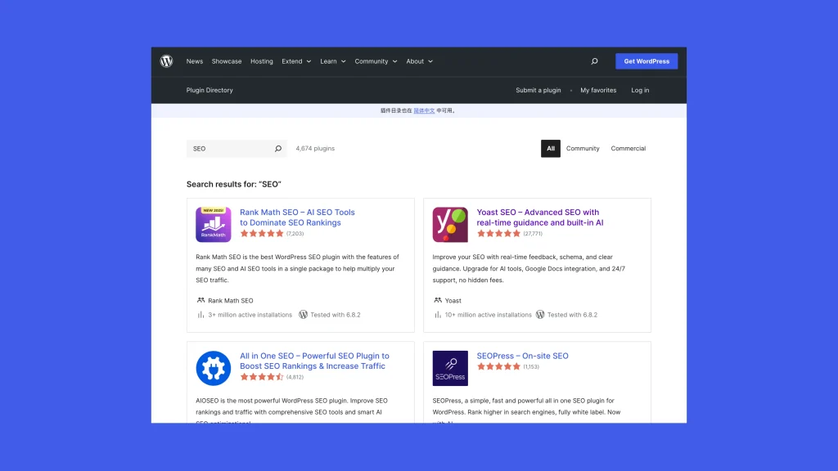Open the Yoast SEO plugin icon
The height and width of the screenshot is (471, 838).
click(450, 225)
